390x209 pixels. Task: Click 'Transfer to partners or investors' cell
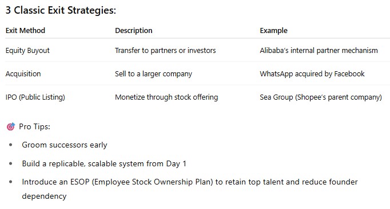pyautogui.click(x=165, y=50)
